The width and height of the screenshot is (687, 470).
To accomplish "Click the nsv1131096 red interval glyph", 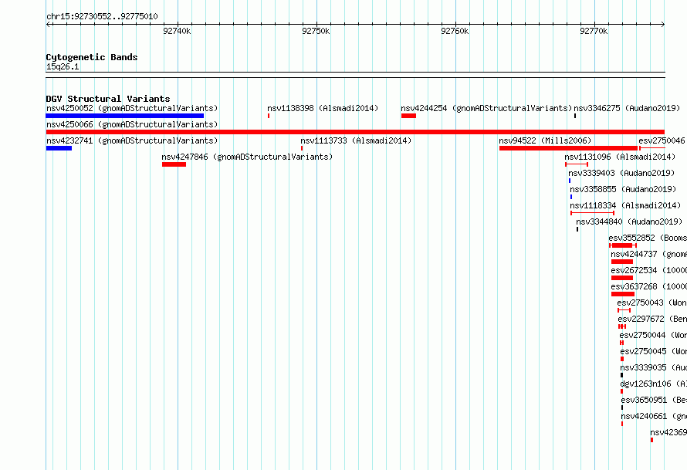I will [x=577, y=164].
